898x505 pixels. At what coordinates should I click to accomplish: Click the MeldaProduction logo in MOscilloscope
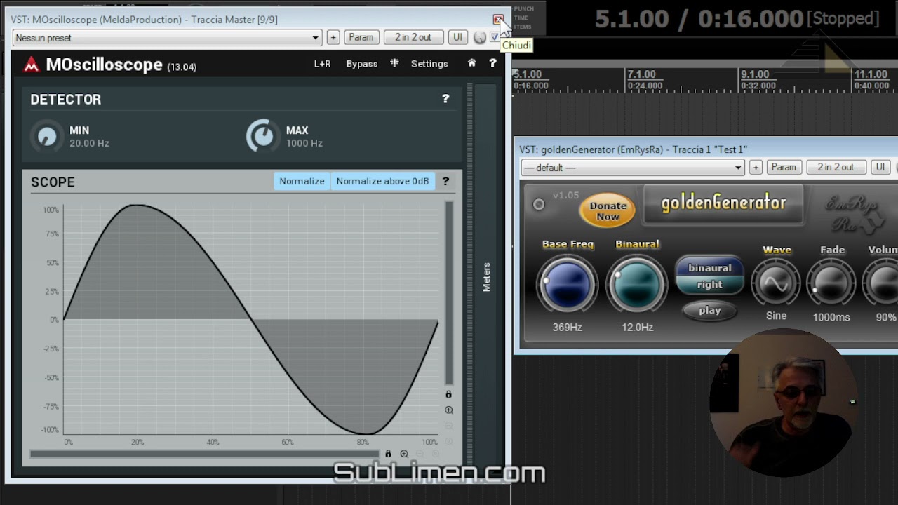pyautogui.click(x=32, y=65)
